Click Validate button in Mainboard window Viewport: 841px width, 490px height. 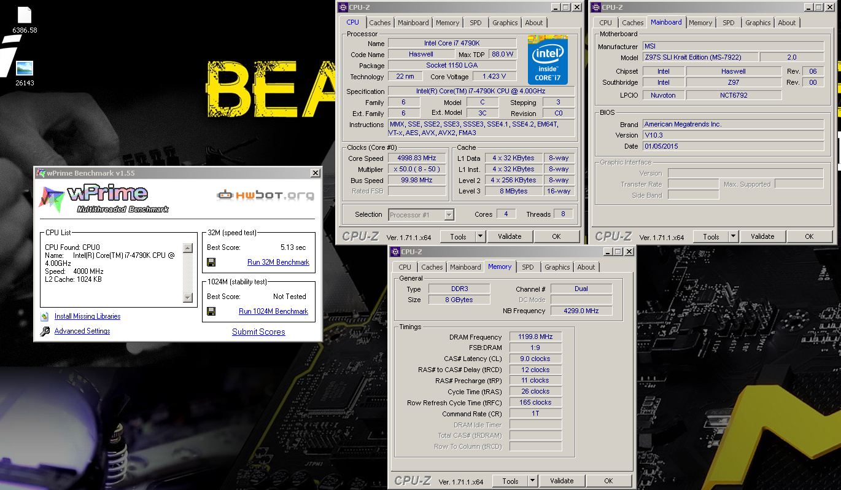coord(762,236)
